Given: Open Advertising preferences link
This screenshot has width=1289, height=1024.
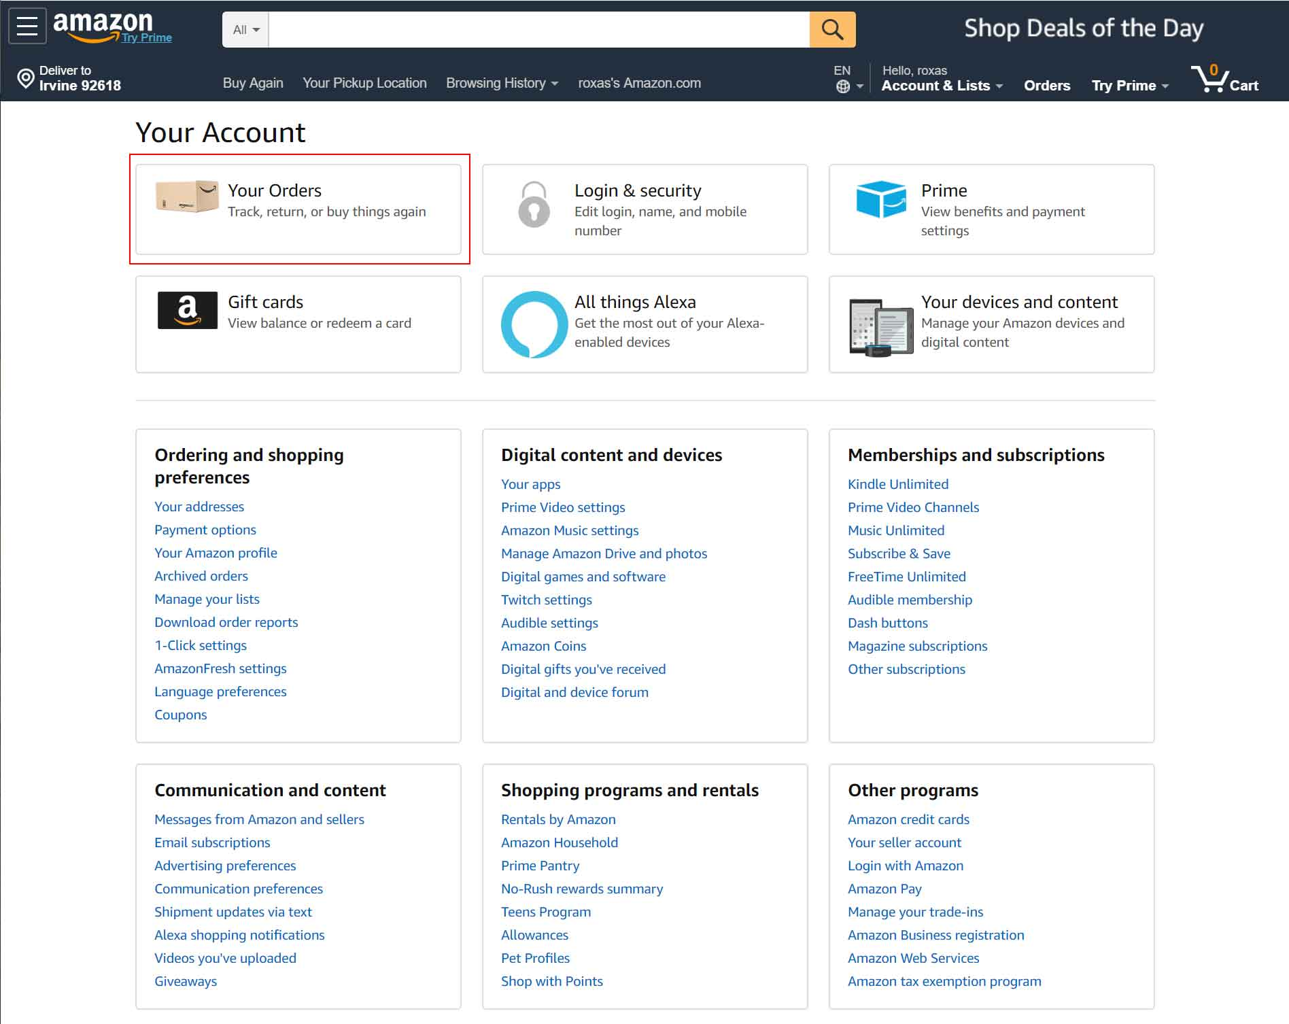Looking at the screenshot, I should (225, 866).
